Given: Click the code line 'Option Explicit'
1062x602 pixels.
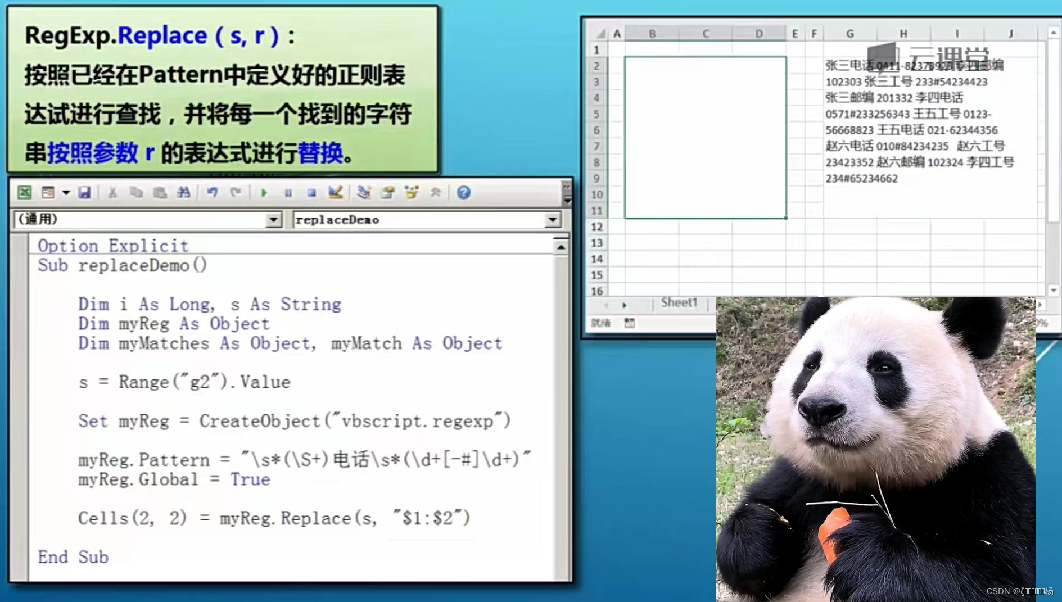Looking at the screenshot, I should pos(113,246).
